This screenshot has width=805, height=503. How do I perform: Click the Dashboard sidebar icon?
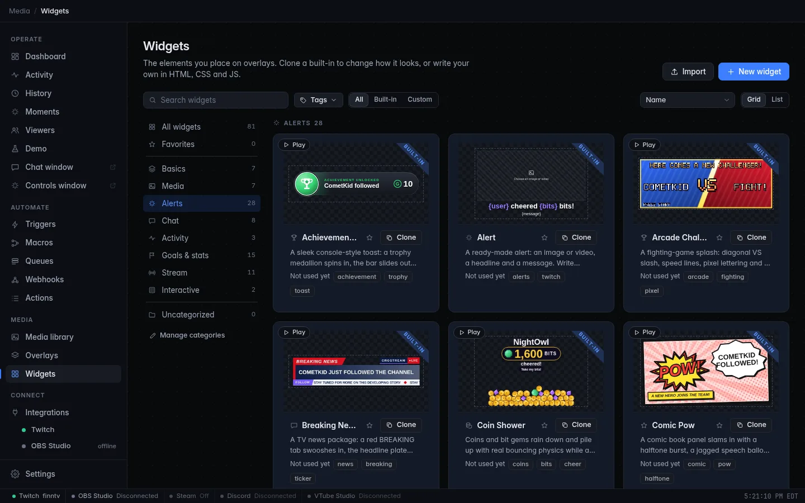click(x=15, y=56)
